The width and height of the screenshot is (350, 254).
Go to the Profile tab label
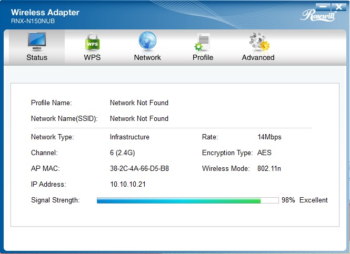203,57
